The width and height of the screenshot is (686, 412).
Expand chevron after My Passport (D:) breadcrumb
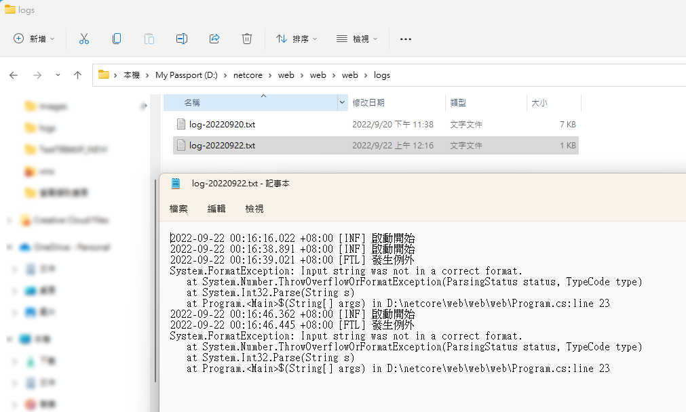(225, 76)
